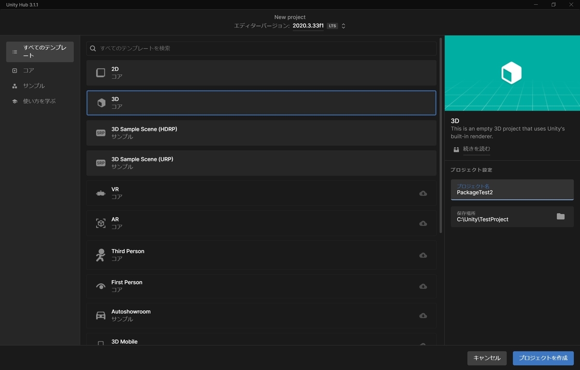Image resolution: width=580 pixels, height=370 pixels.
Task: Choose the Autoshowroom sample row
Action: [261, 315]
